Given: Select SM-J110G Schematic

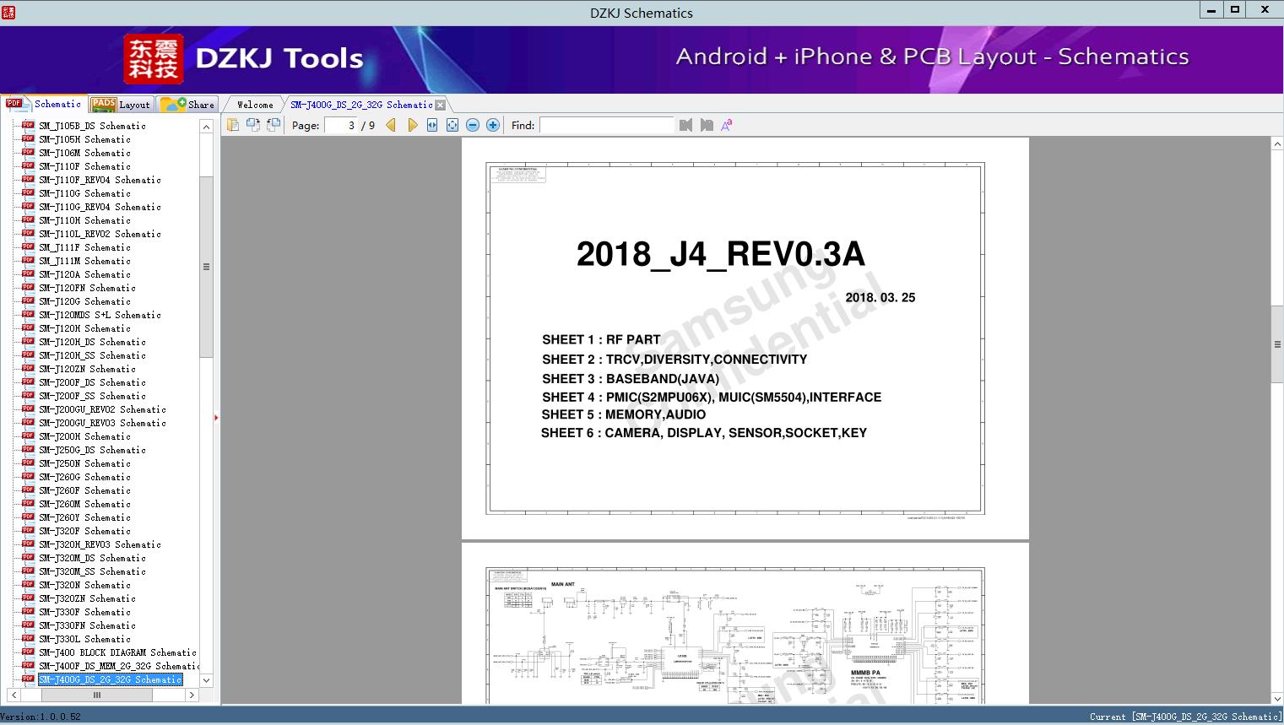Looking at the screenshot, I should pyautogui.click(x=84, y=193).
